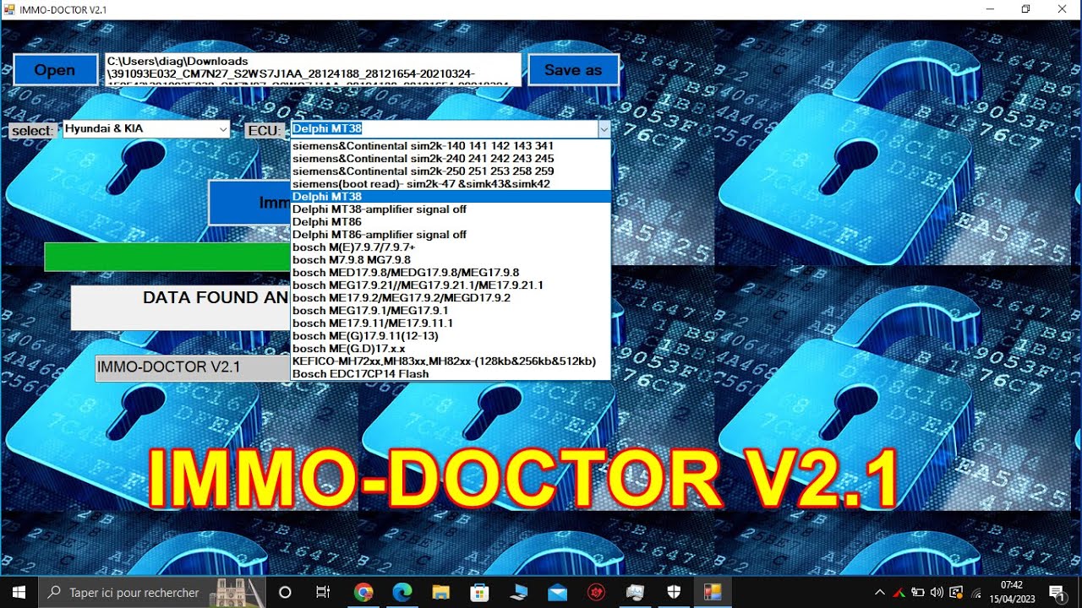This screenshot has width=1082, height=608.
Task: Open Action Center notifications
Action: pyautogui.click(x=1058, y=592)
